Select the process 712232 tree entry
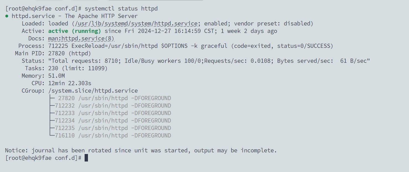This screenshot has height=172, width=409. [x=113, y=106]
